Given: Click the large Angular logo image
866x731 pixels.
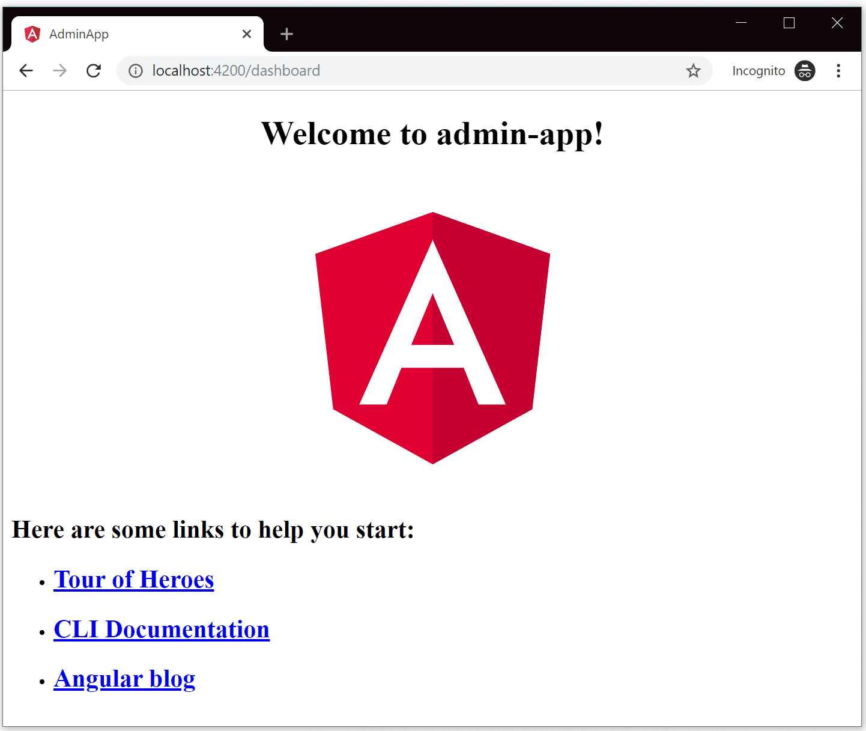Looking at the screenshot, I should [x=433, y=338].
